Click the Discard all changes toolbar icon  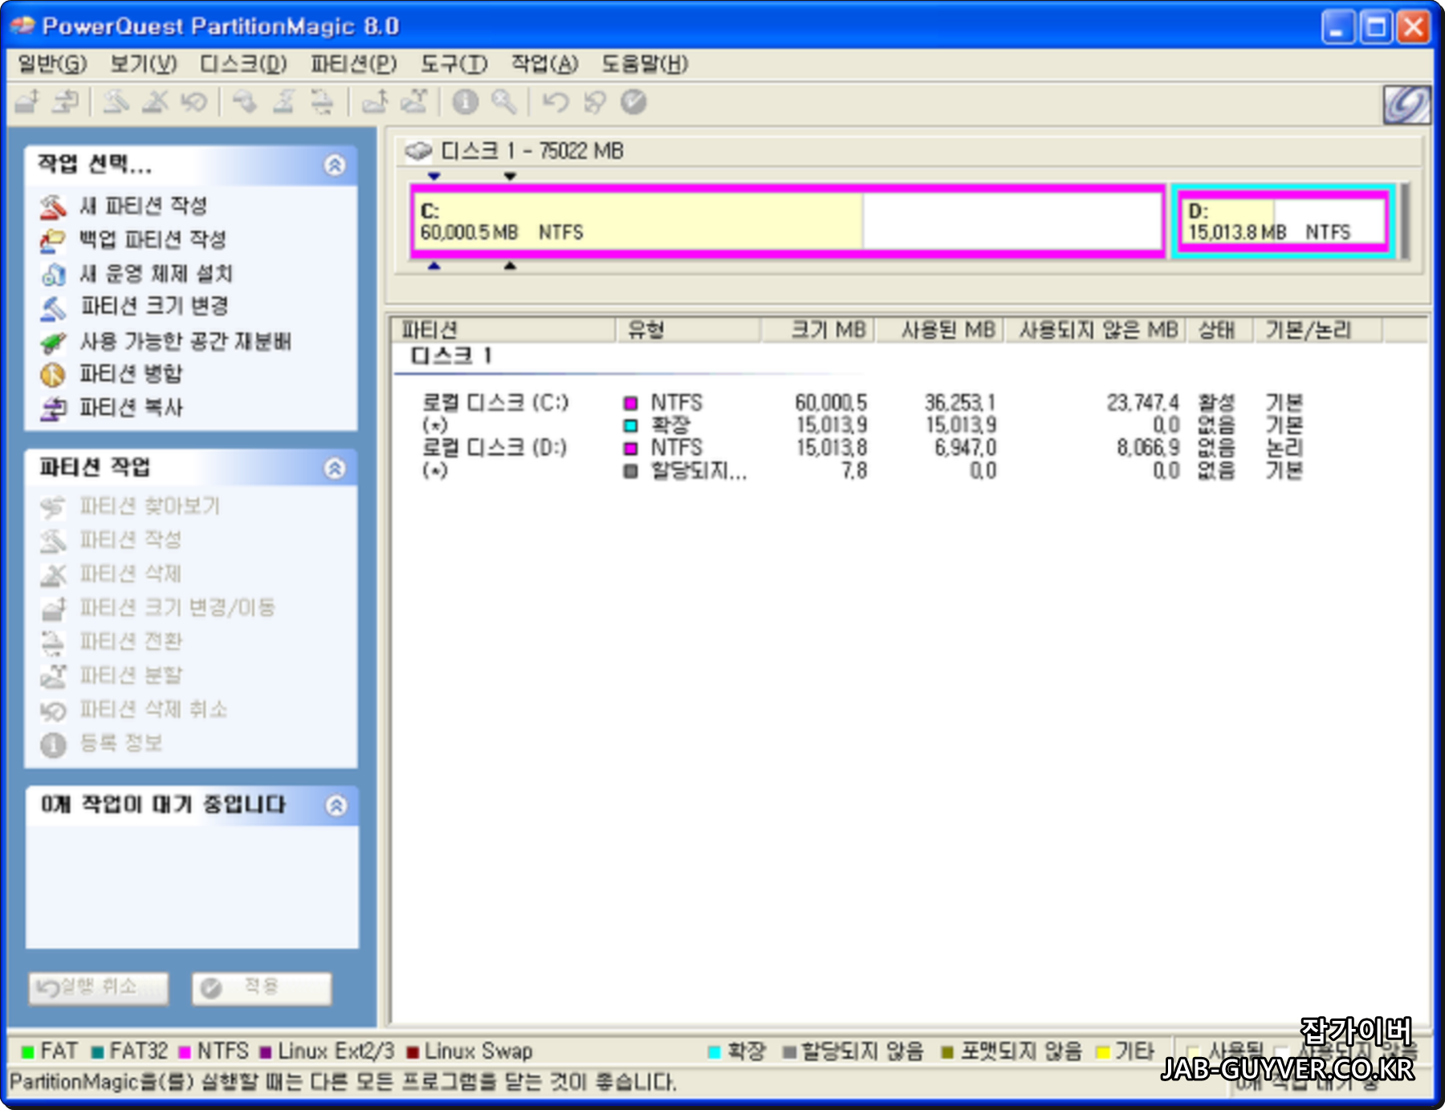pyautogui.click(x=595, y=102)
